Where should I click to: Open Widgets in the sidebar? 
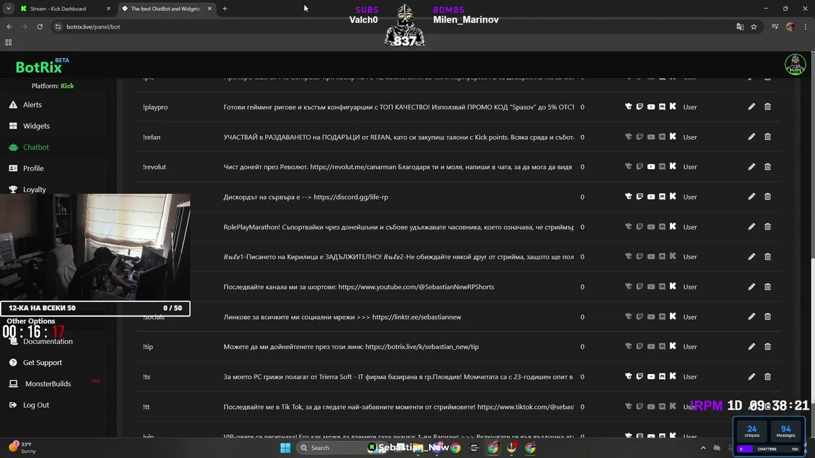(36, 126)
